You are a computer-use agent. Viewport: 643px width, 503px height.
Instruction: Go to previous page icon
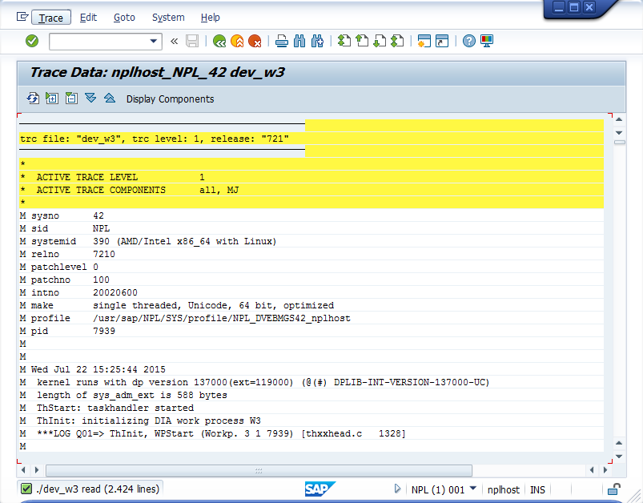362,41
